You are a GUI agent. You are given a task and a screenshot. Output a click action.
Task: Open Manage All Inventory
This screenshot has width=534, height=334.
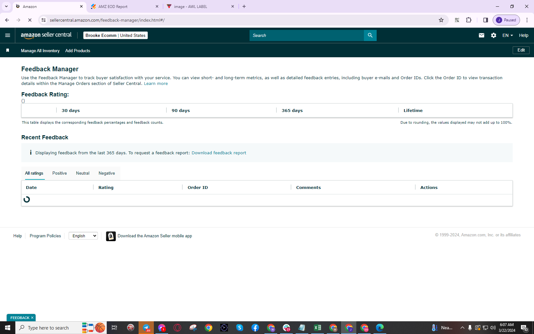point(40,51)
